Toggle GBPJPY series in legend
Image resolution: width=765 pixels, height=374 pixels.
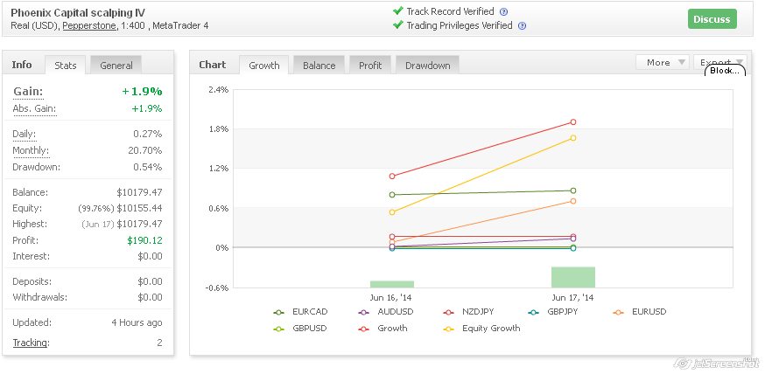(x=553, y=312)
